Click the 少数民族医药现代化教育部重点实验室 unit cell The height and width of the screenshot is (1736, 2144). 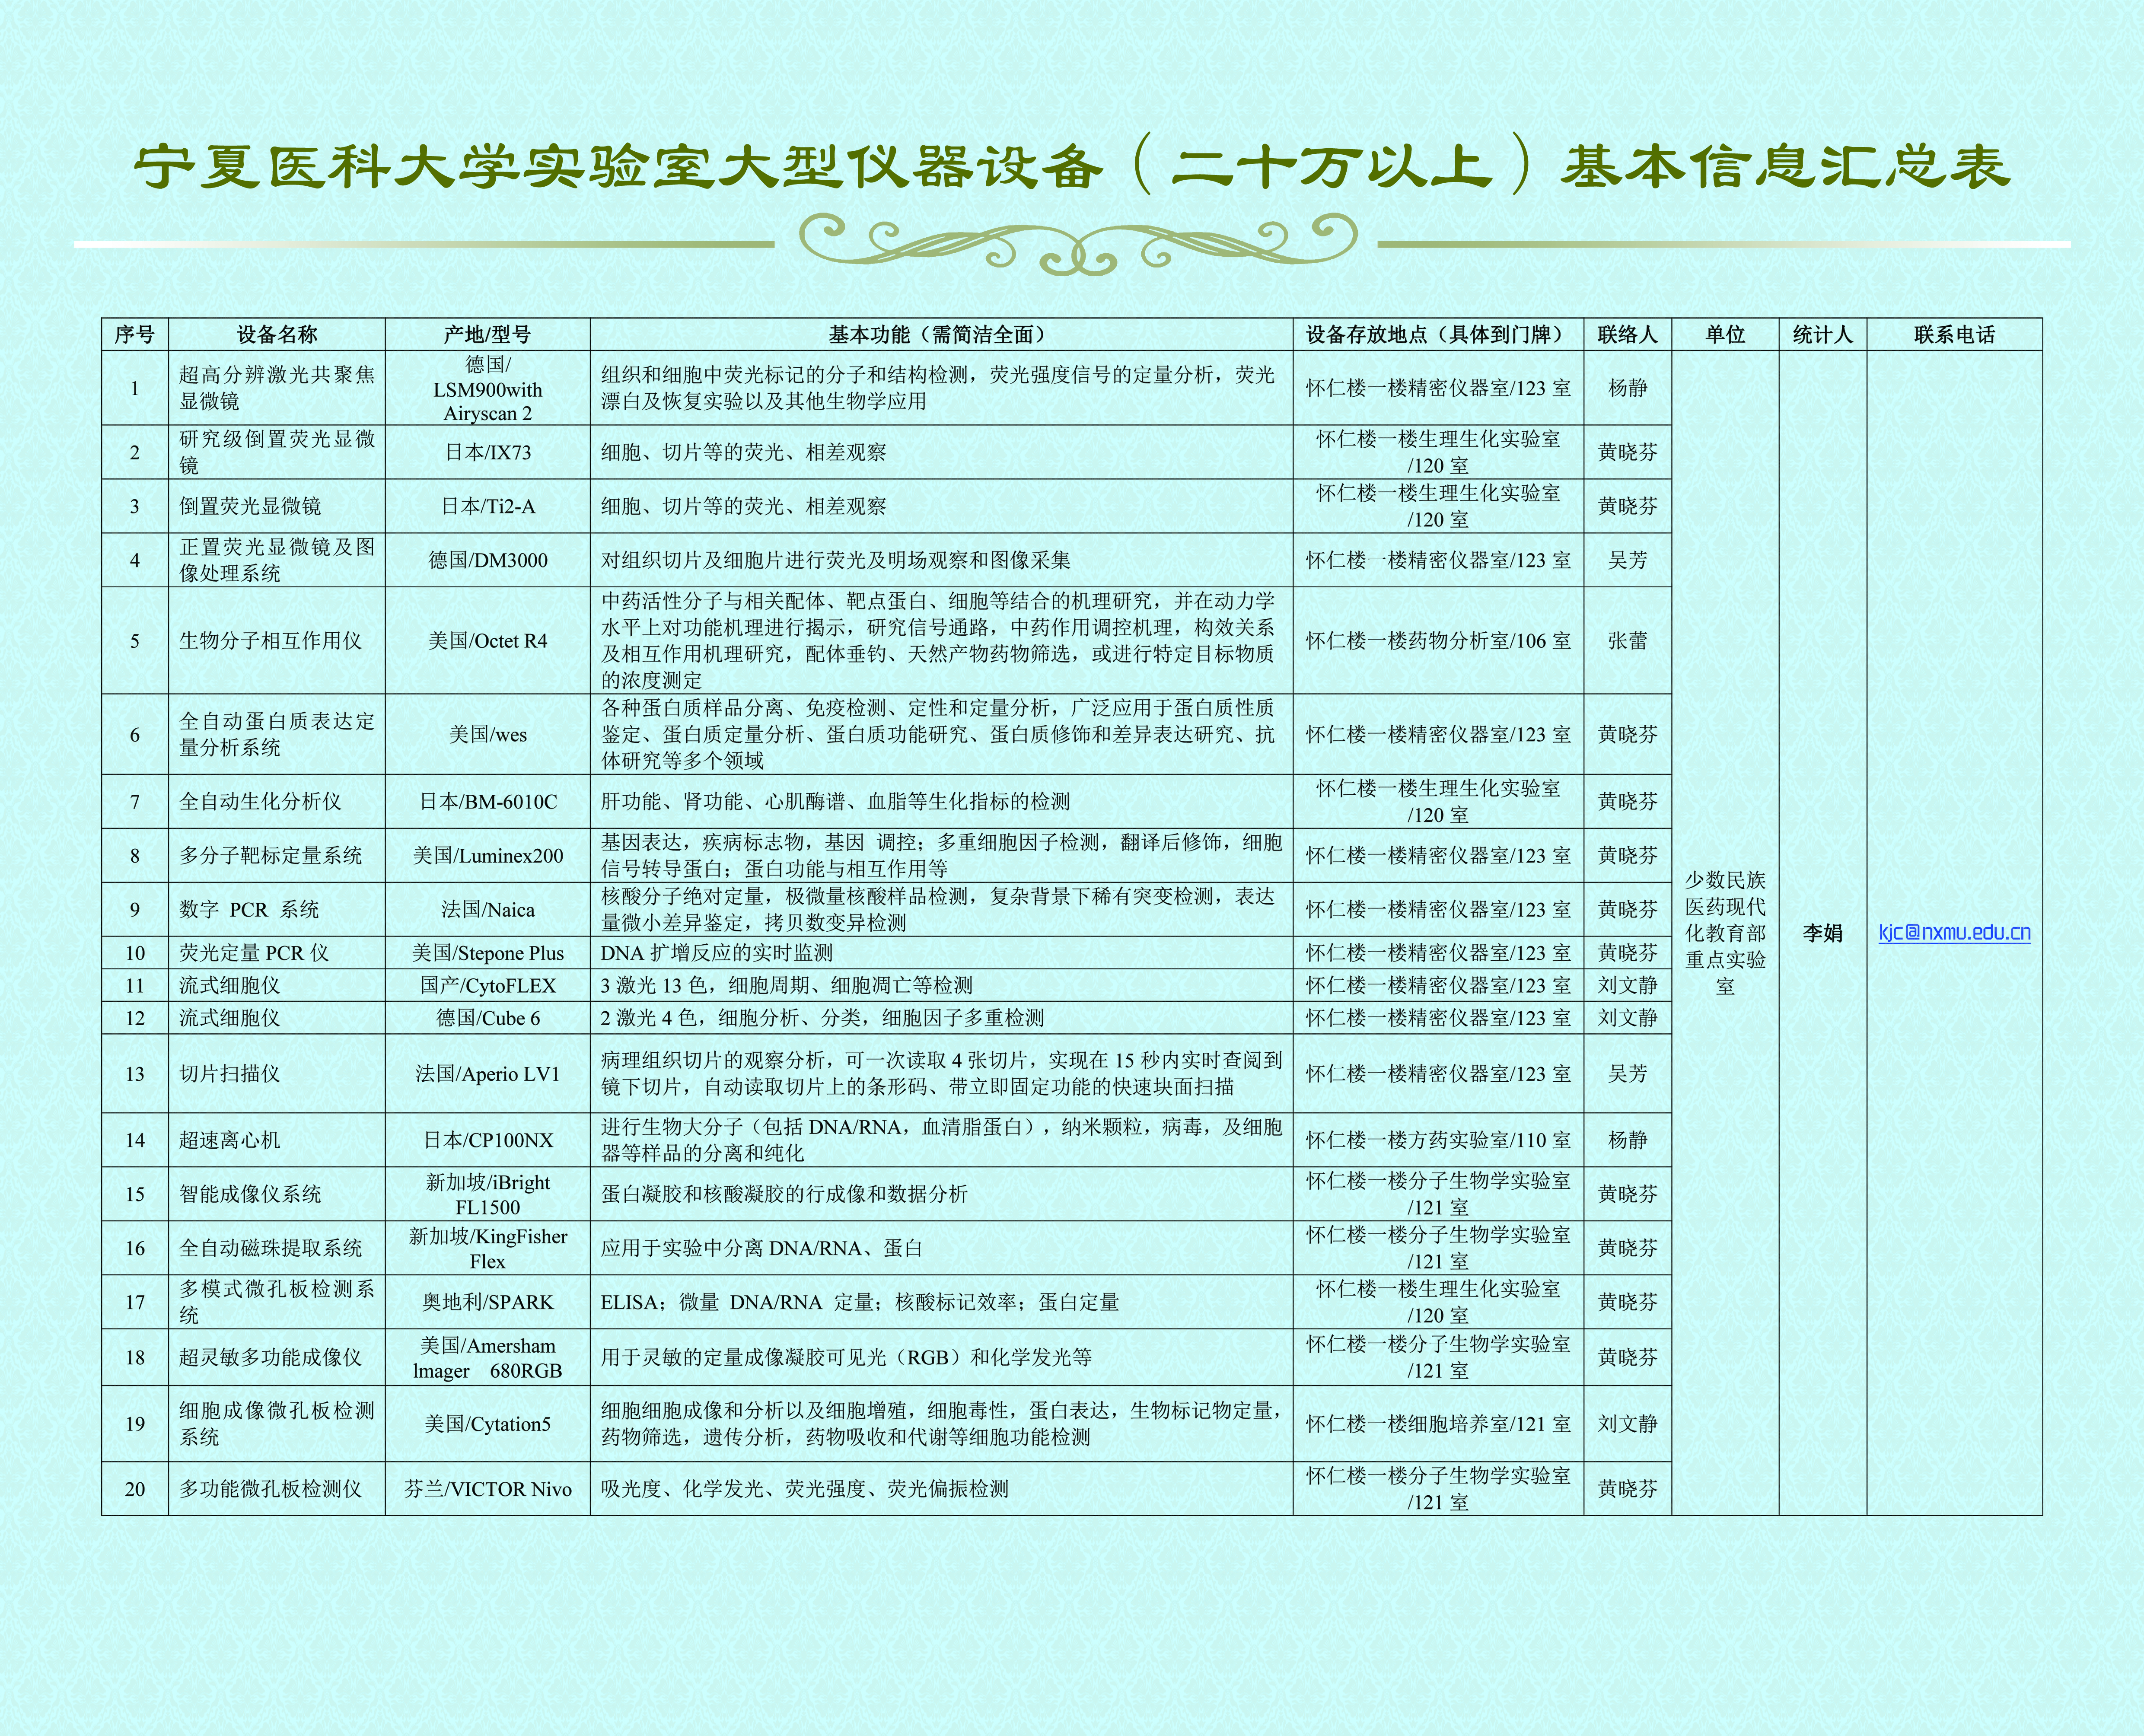(1725, 932)
